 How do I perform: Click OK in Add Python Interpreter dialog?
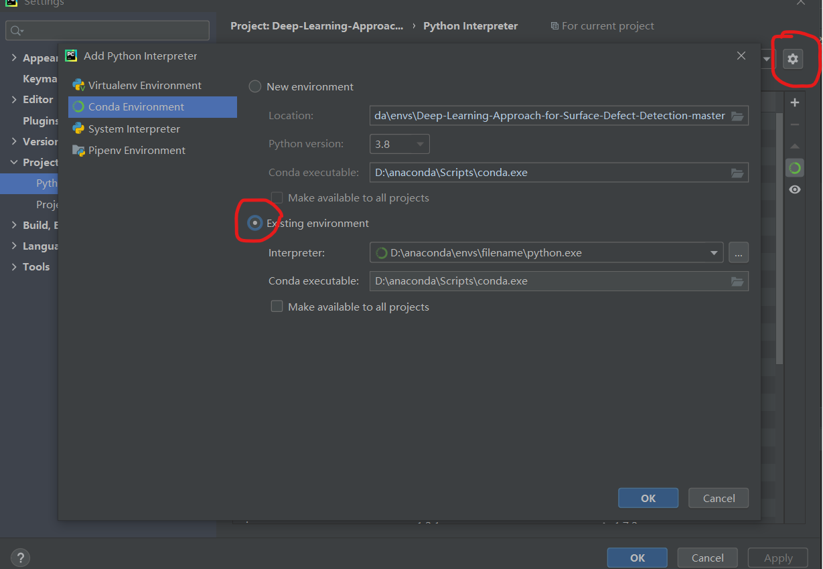click(x=648, y=498)
